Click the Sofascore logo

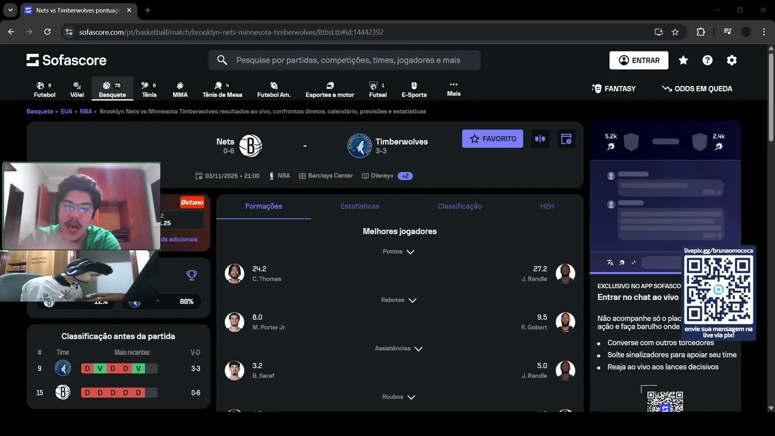[67, 60]
